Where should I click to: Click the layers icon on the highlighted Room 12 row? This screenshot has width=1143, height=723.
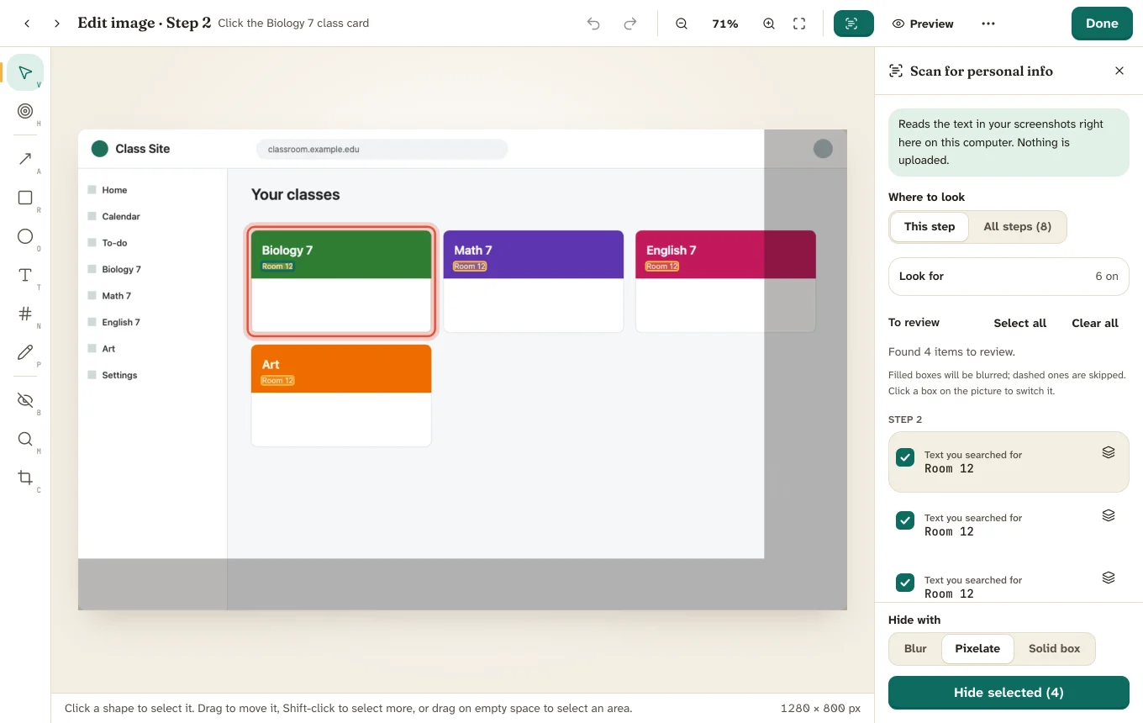pyautogui.click(x=1109, y=452)
